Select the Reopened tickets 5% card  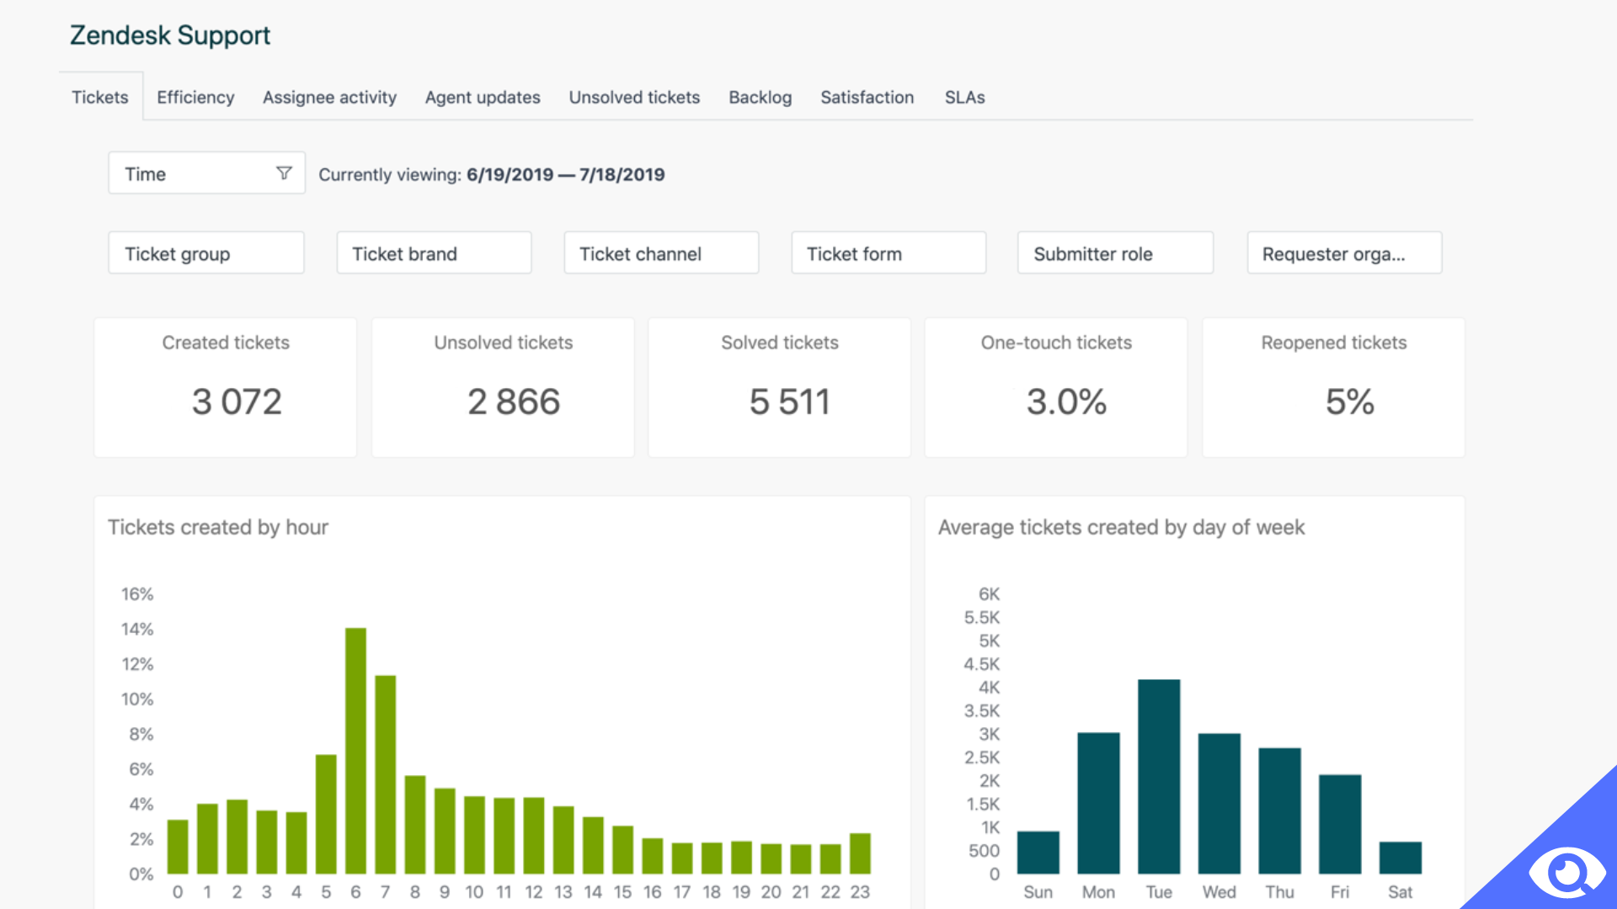[x=1333, y=387]
